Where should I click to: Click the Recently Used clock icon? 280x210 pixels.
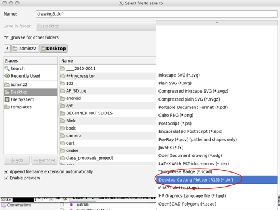7,76
